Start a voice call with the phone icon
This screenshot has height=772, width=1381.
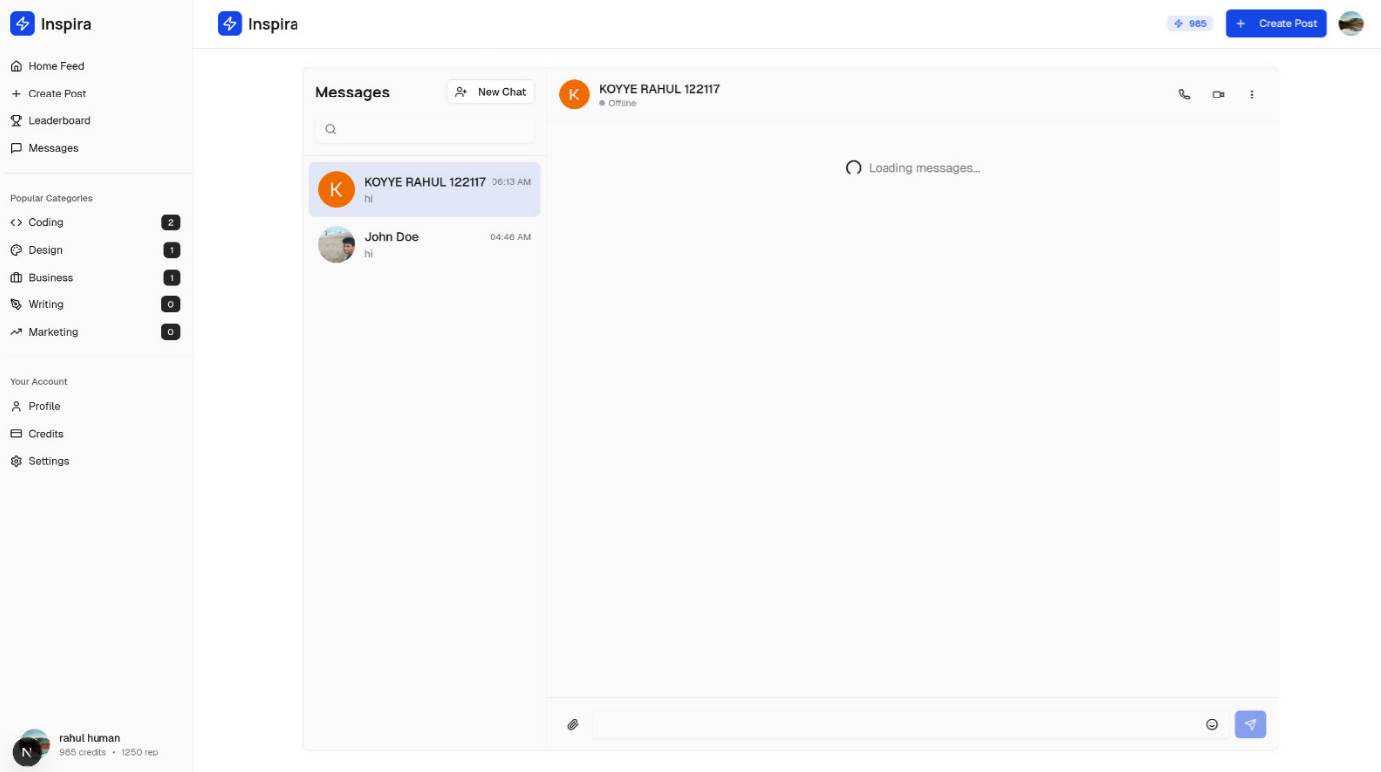click(x=1184, y=95)
